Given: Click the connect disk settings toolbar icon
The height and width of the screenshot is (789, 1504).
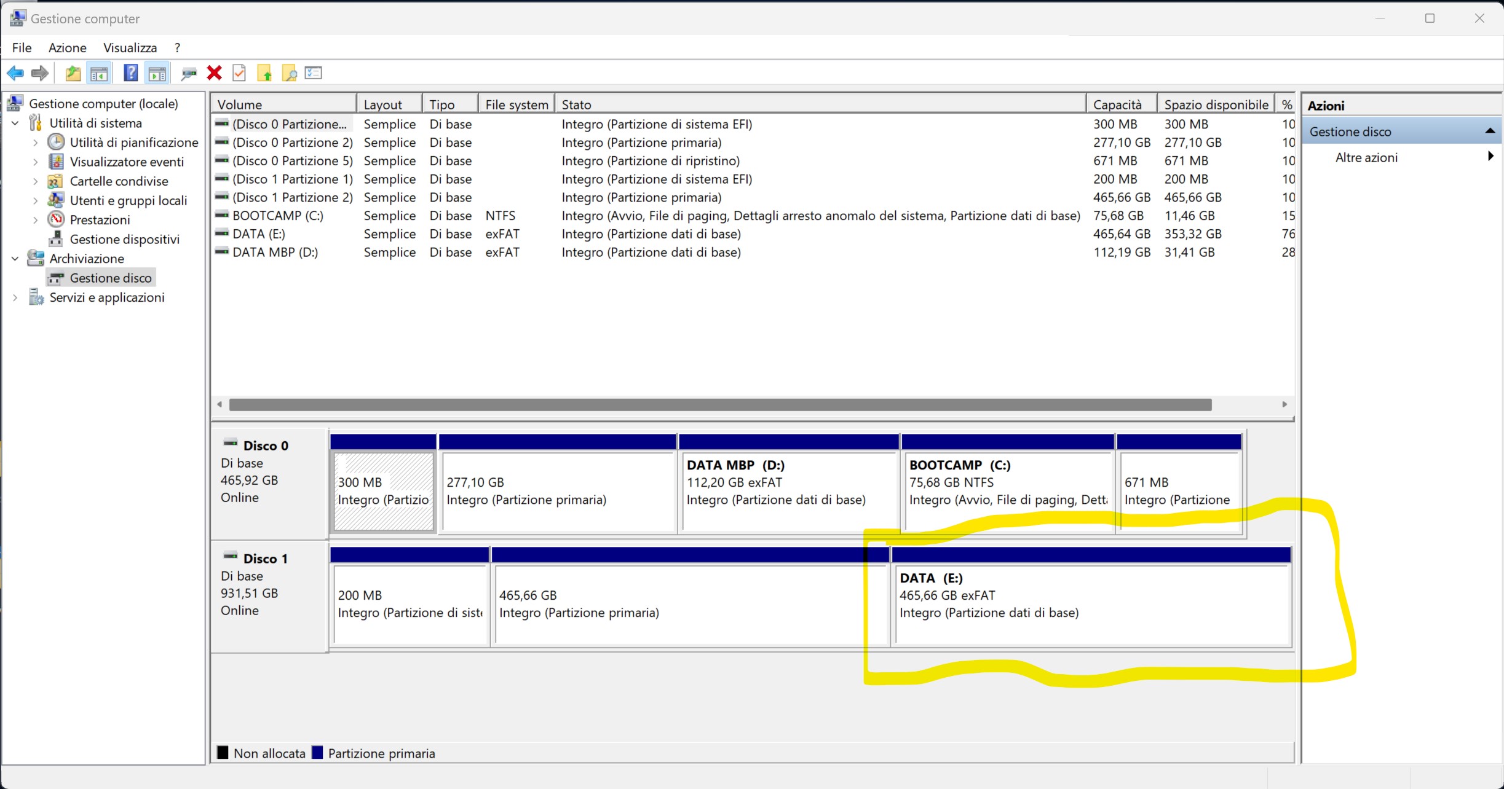Looking at the screenshot, I should [188, 73].
